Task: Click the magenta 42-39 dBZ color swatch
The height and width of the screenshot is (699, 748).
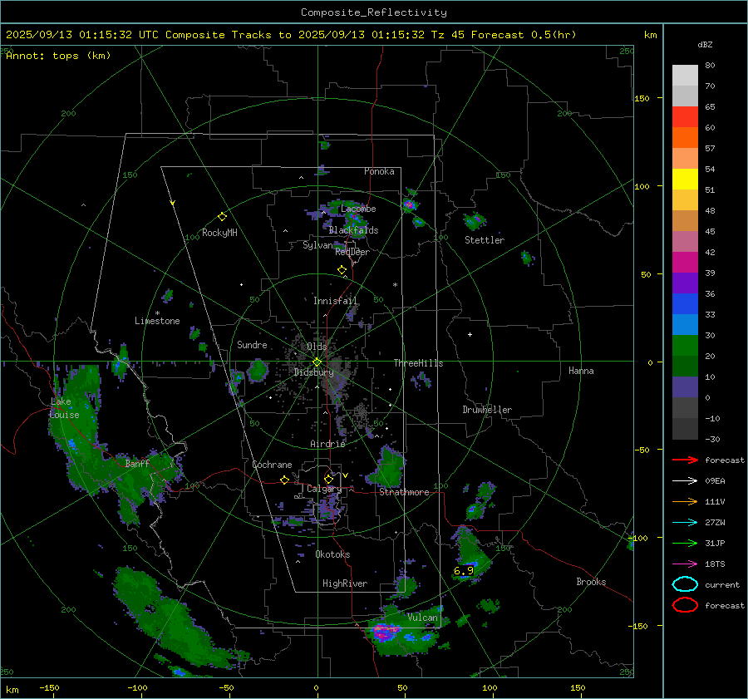Action: point(685,263)
